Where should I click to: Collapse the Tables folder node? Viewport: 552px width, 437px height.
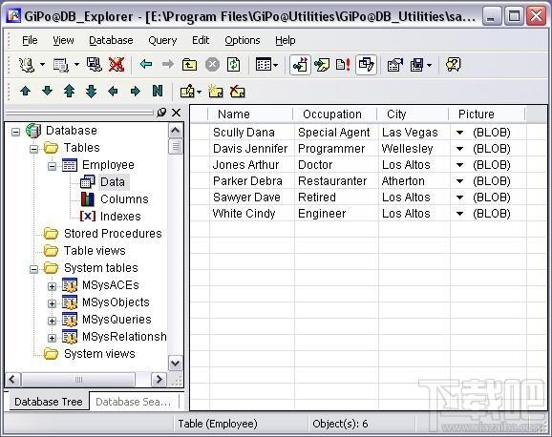click(x=33, y=149)
